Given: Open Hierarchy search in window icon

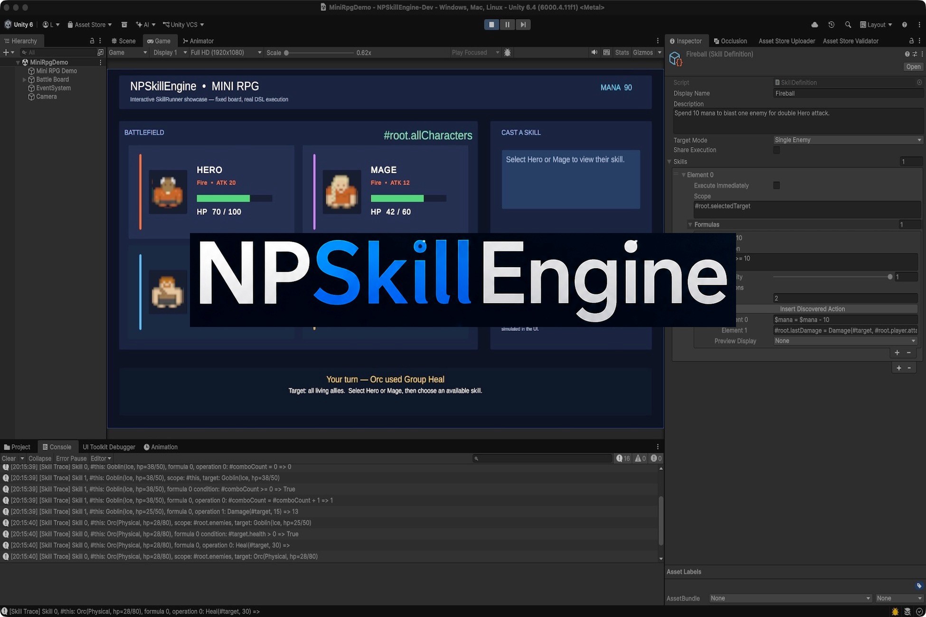Looking at the screenshot, I should coord(100,53).
